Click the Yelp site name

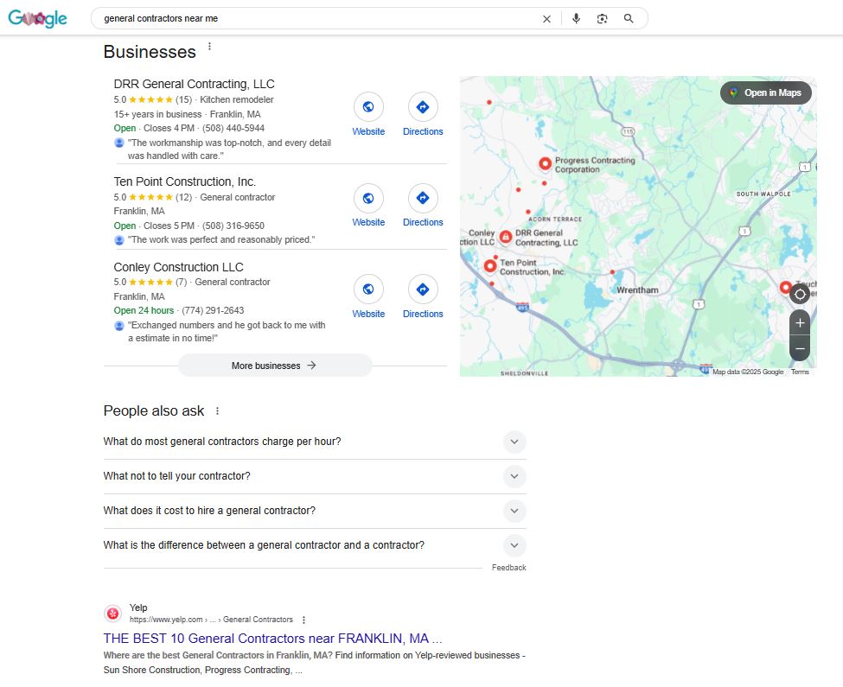pyautogui.click(x=138, y=607)
